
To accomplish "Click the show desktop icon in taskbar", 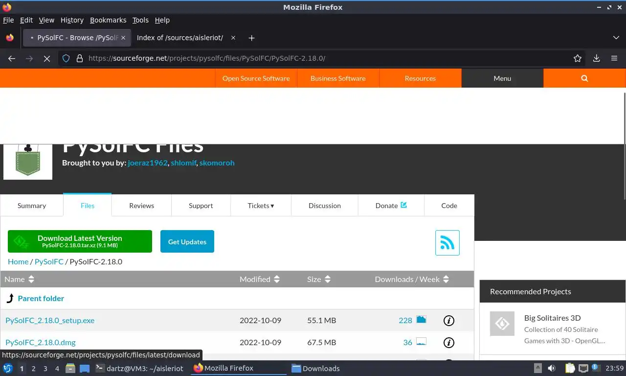I will point(85,368).
